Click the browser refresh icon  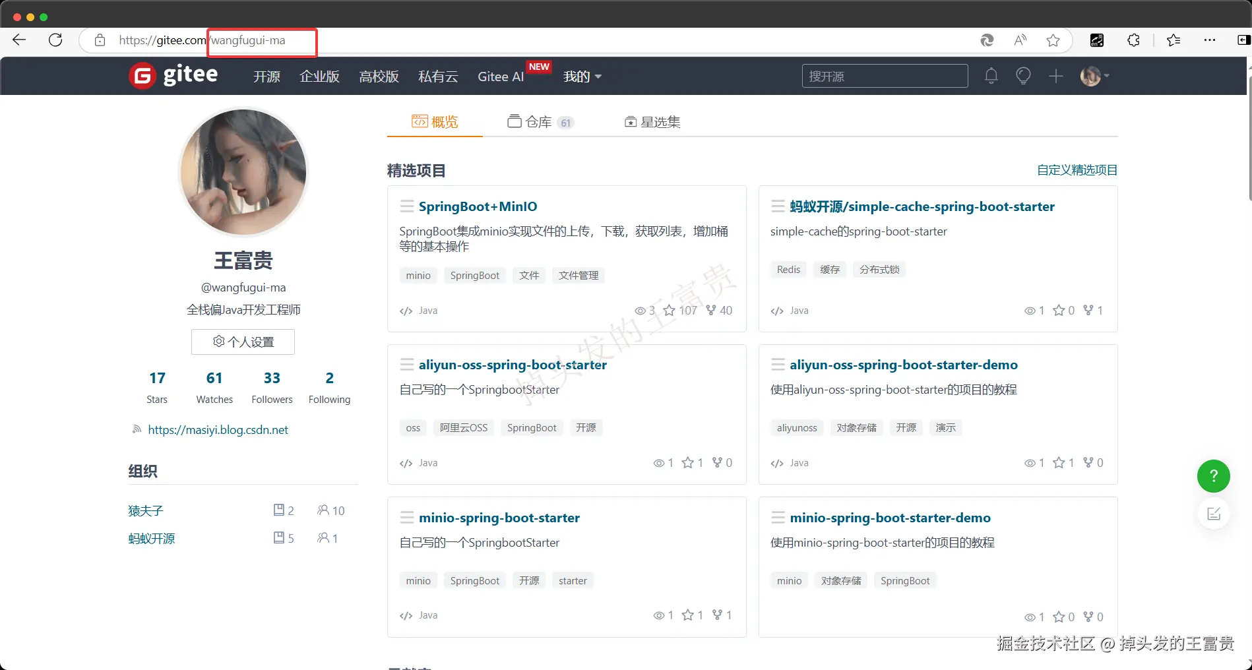55,40
